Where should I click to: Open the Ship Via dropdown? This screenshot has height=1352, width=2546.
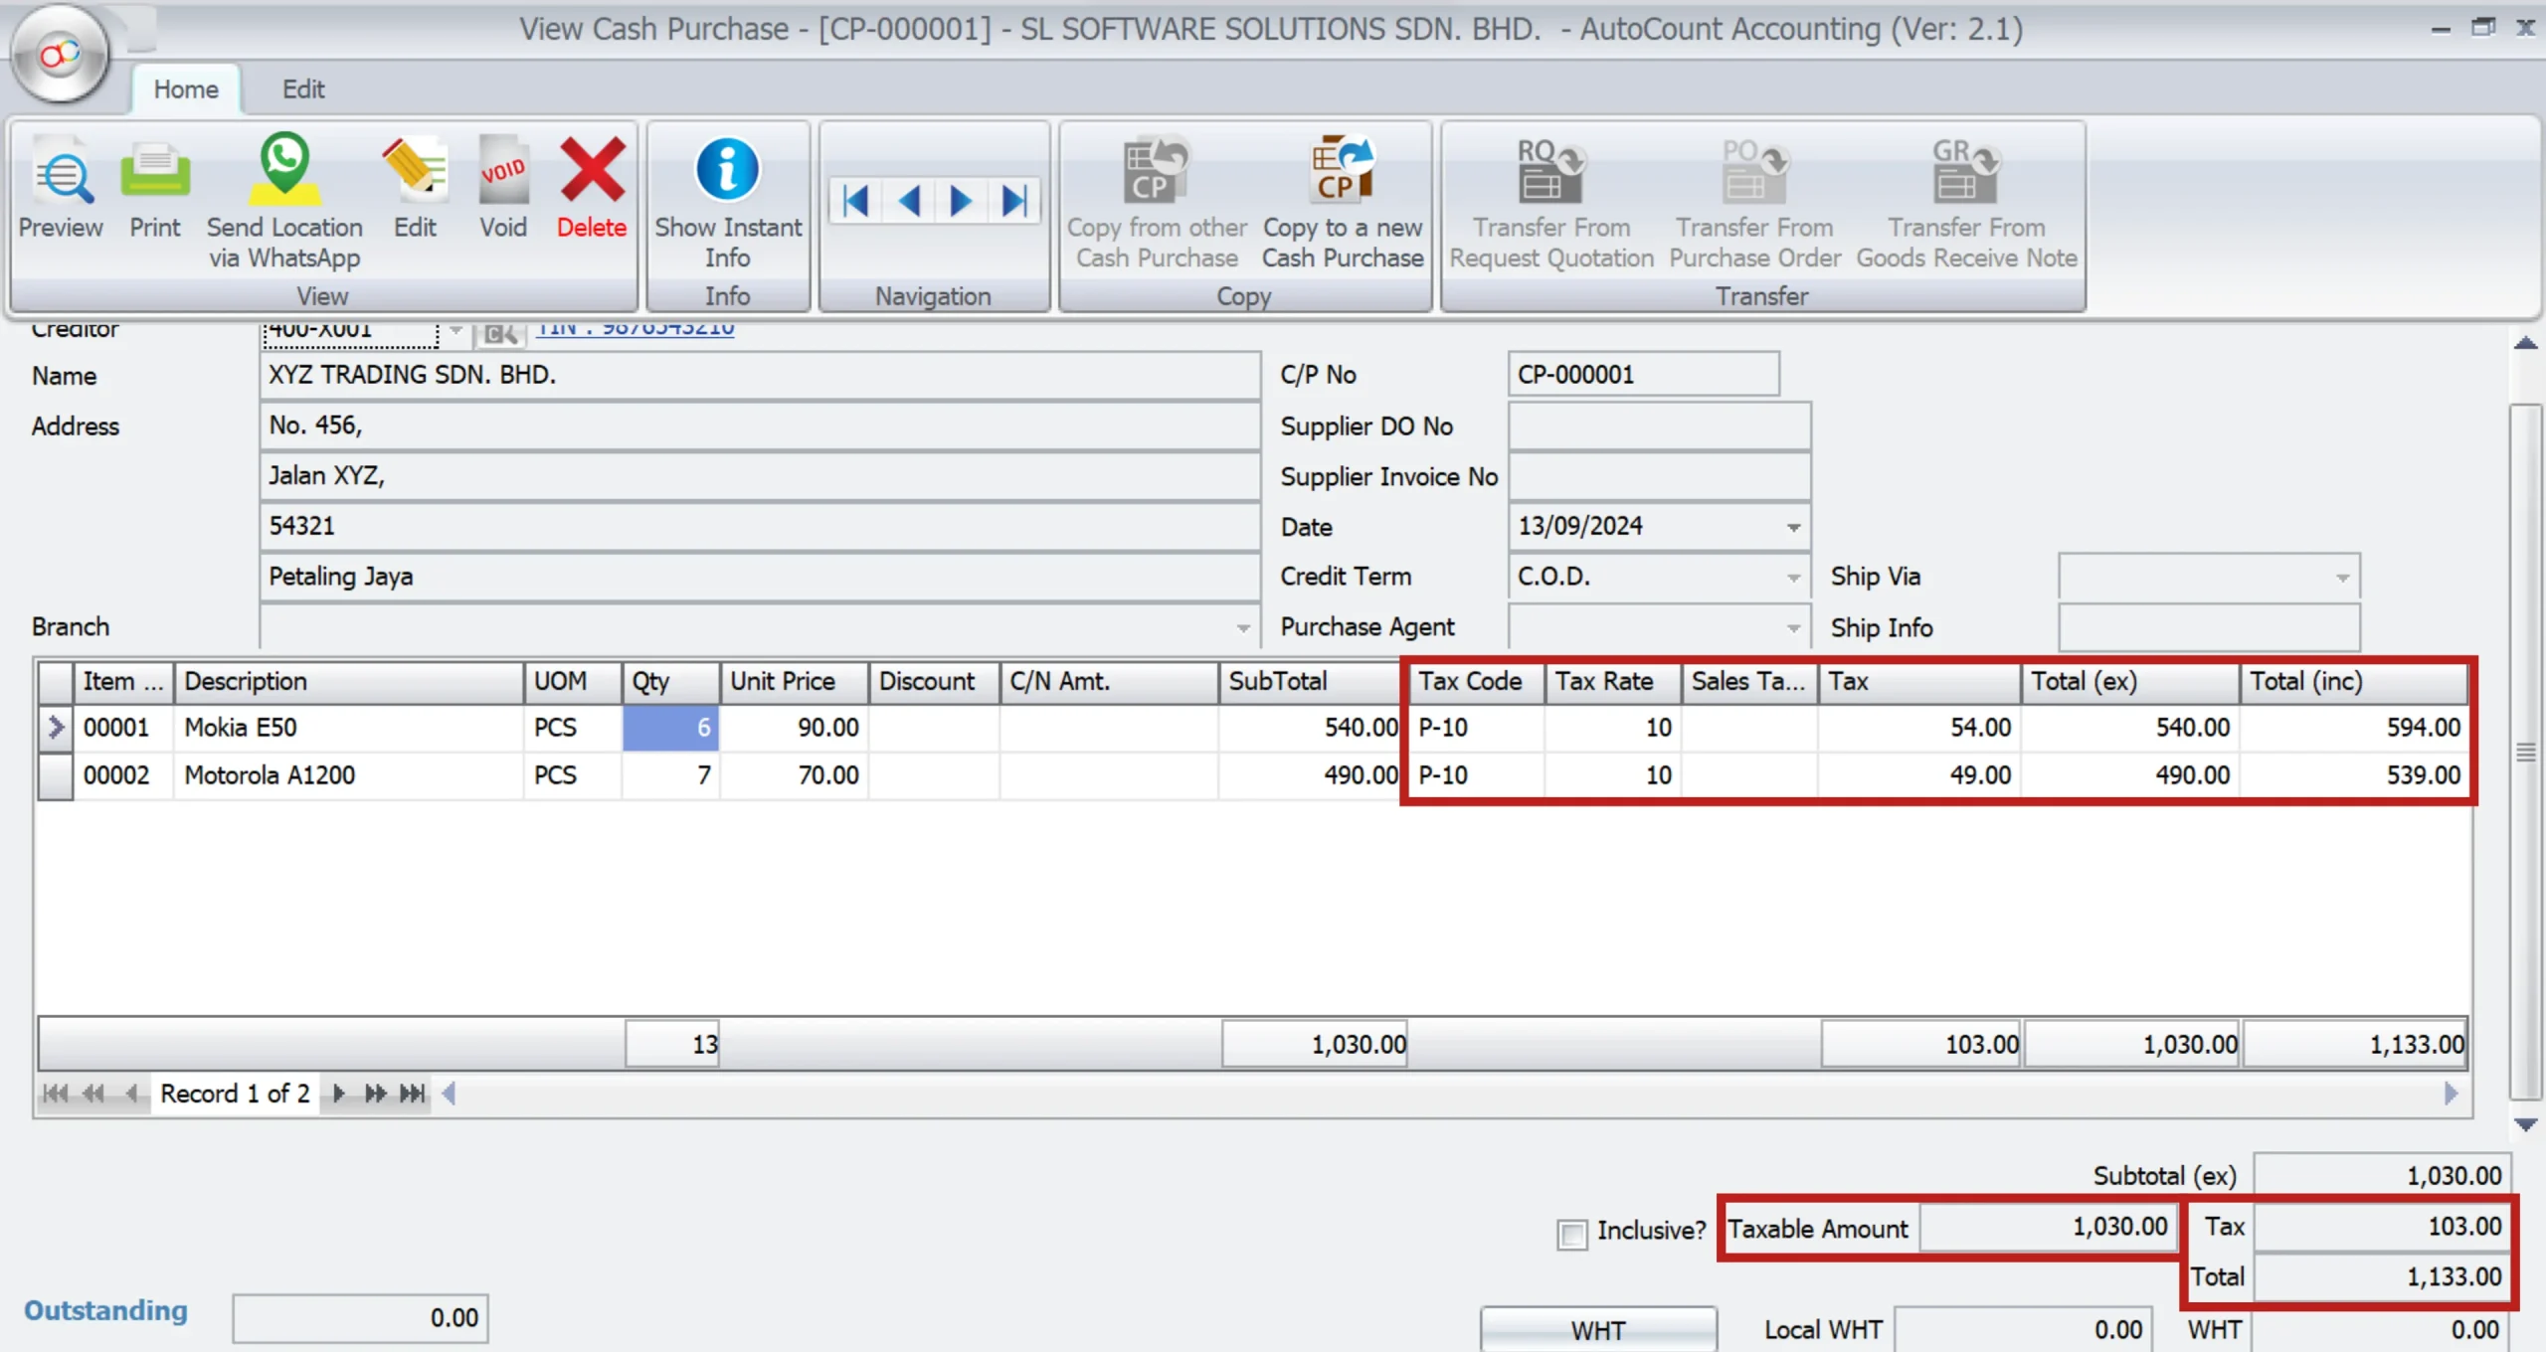point(2342,578)
